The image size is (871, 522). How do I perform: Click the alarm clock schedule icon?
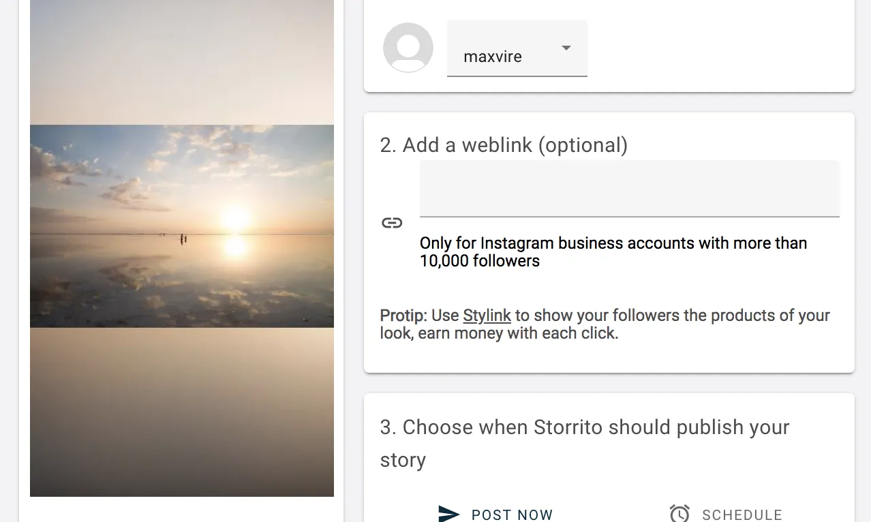point(679,514)
